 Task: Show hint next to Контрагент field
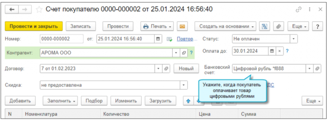[x=191, y=53]
